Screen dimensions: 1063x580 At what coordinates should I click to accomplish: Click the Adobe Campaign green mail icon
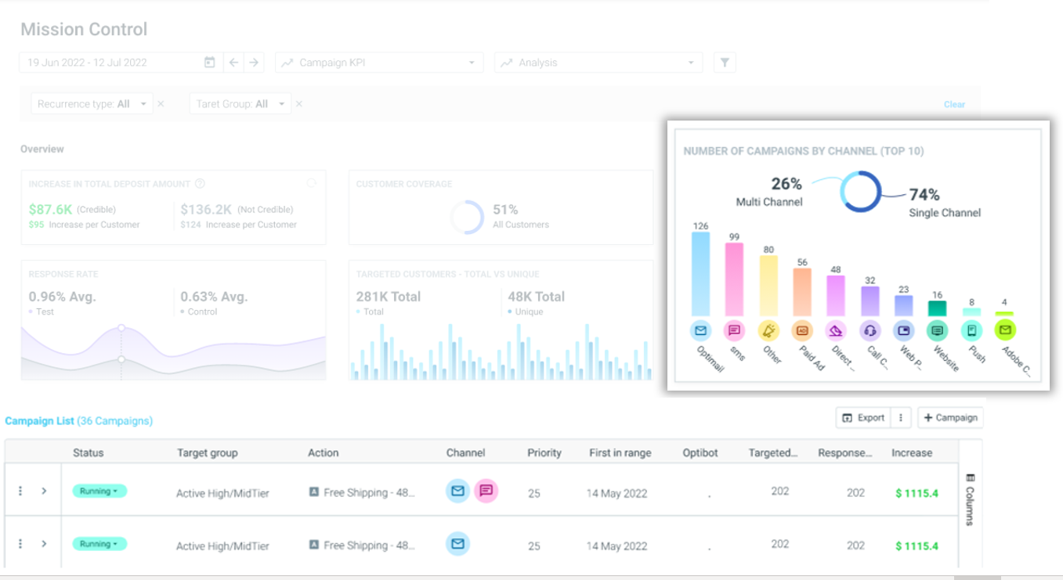[x=1005, y=330]
